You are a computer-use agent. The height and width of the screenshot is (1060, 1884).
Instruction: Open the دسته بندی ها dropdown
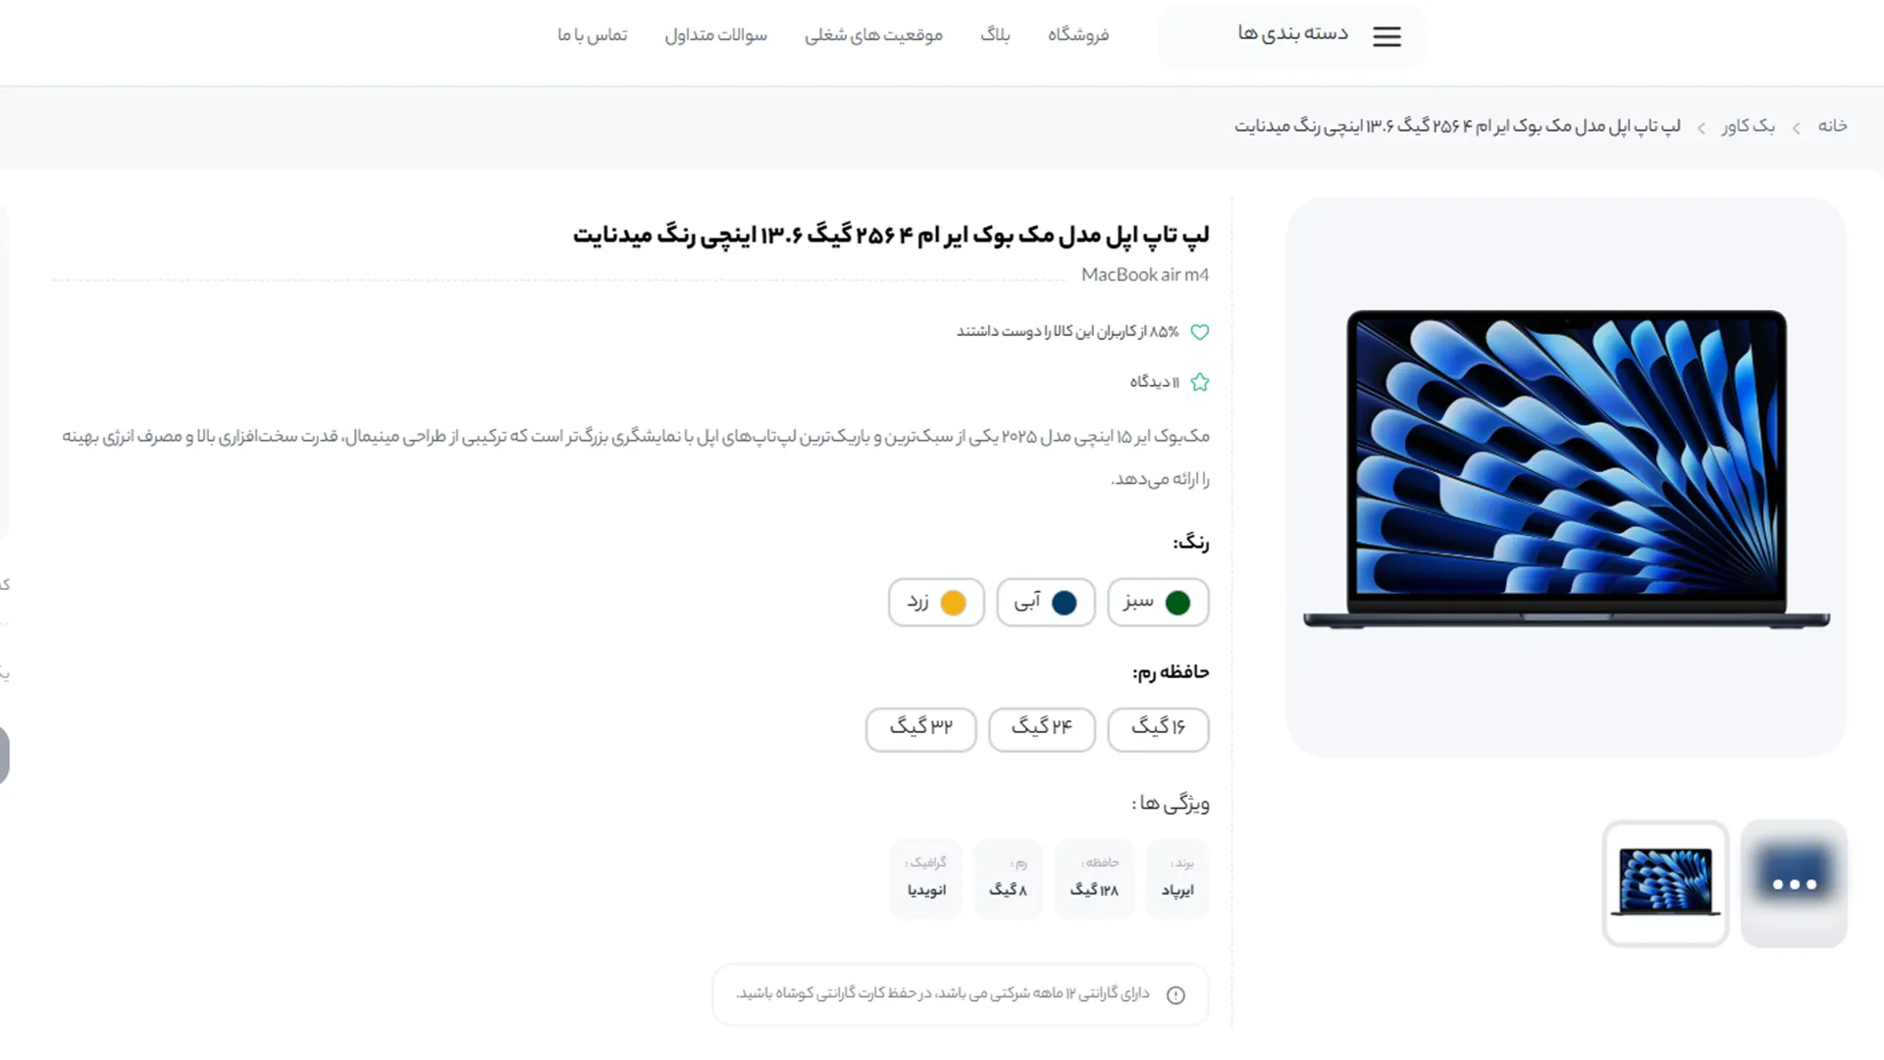click(x=1290, y=36)
